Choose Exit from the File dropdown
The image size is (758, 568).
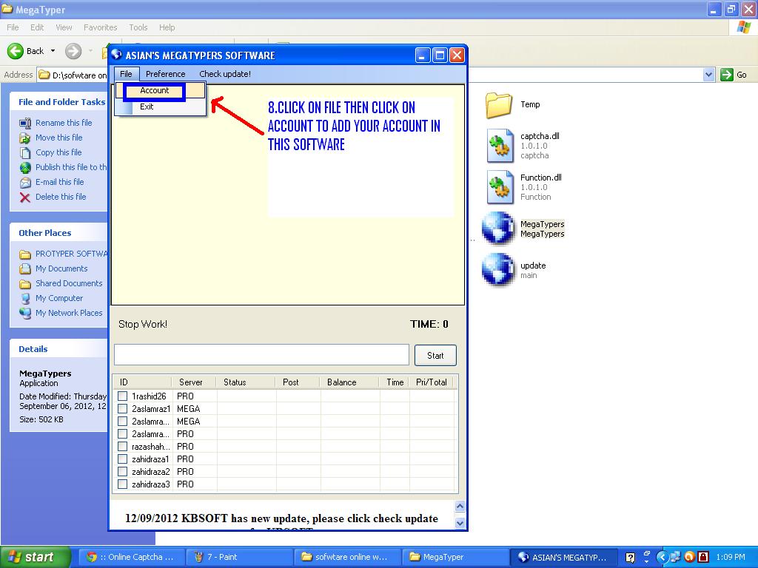pyautogui.click(x=147, y=106)
